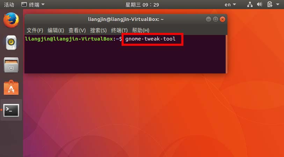
Task: Open the clock showing 星期三 09:29
Action: [142, 5]
